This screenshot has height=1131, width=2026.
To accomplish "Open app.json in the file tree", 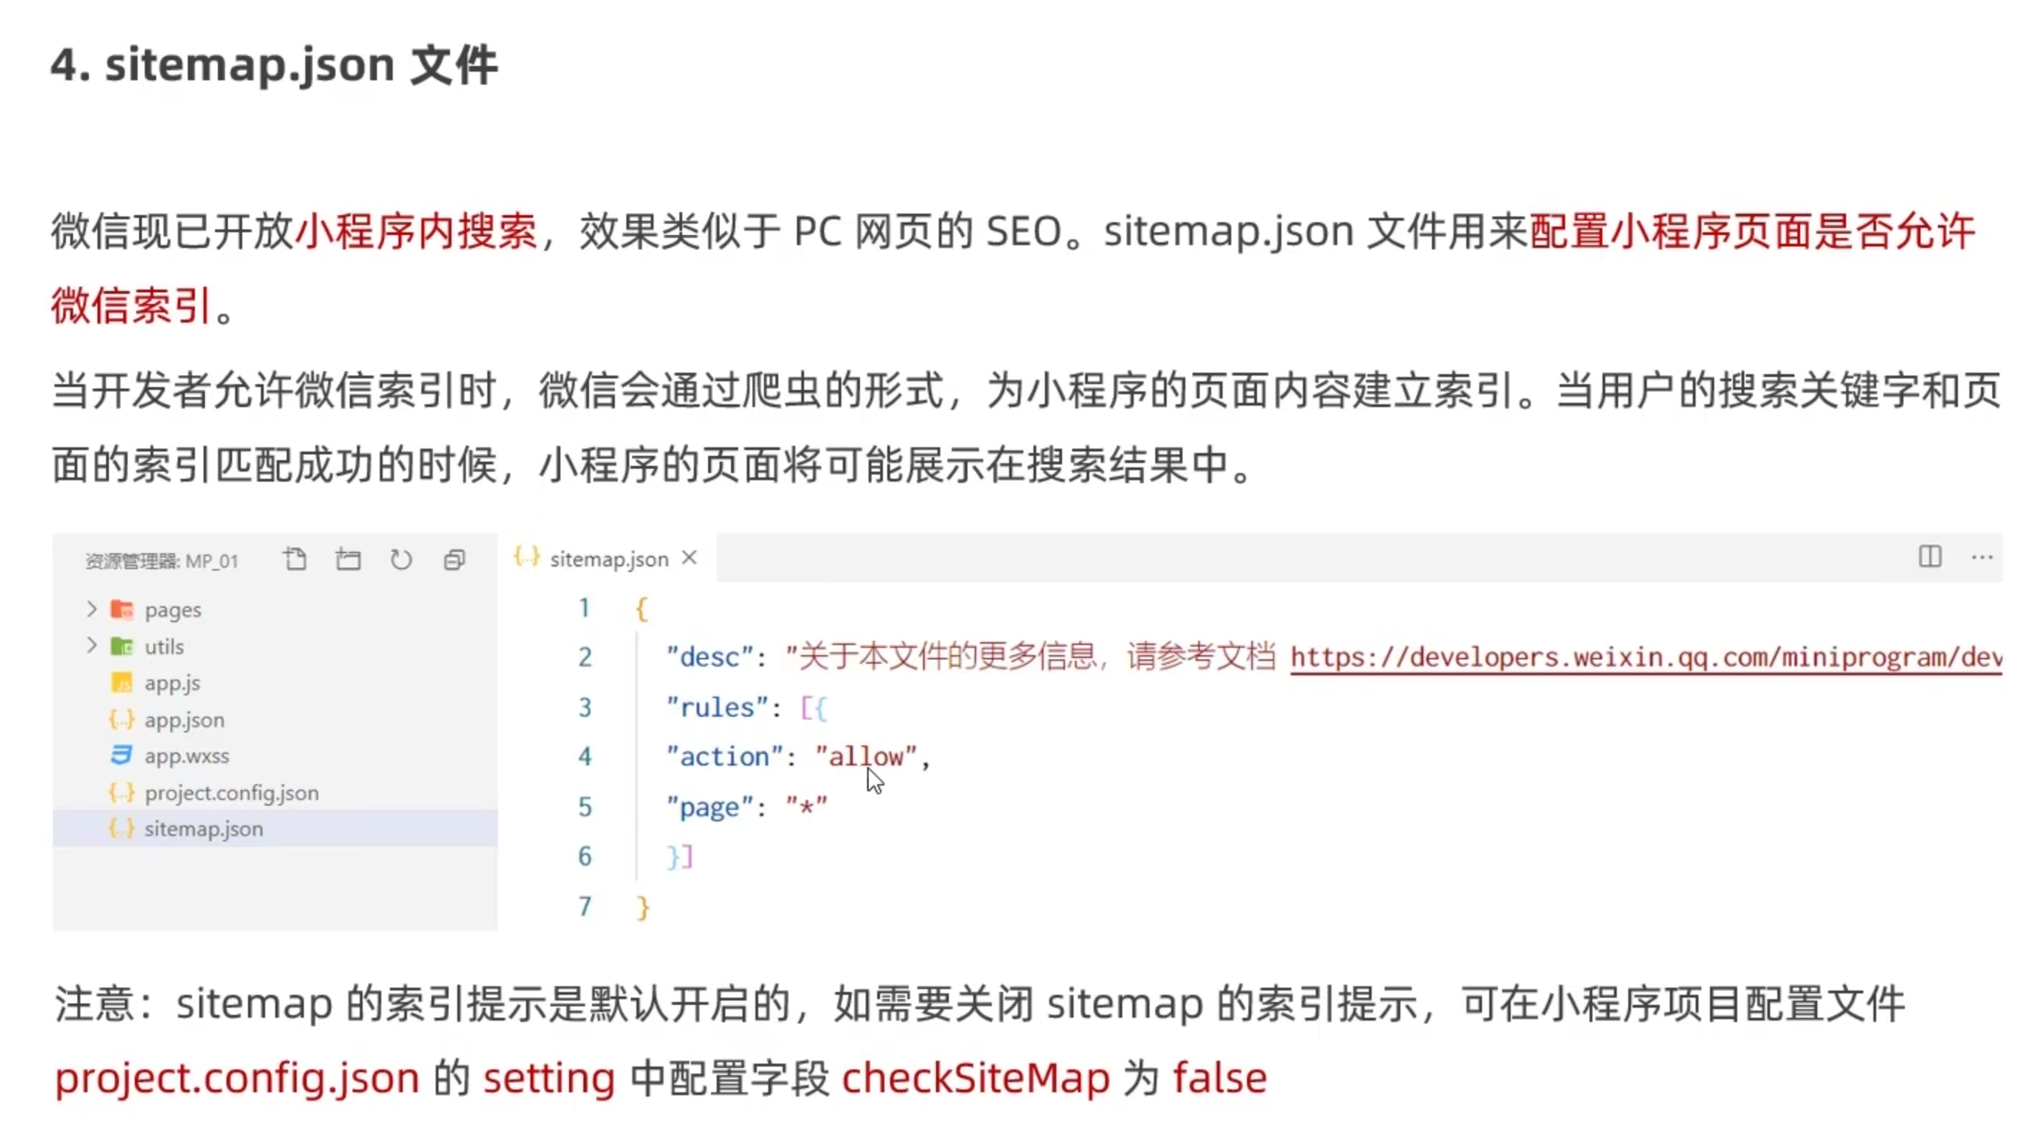I will pos(184,720).
